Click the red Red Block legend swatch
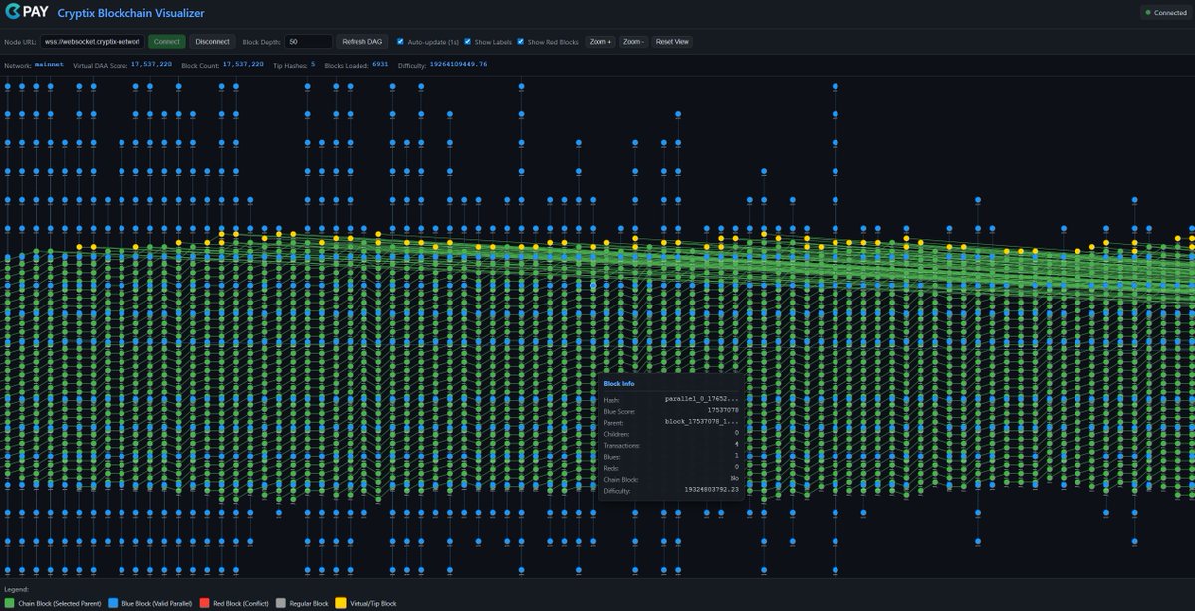 205,603
